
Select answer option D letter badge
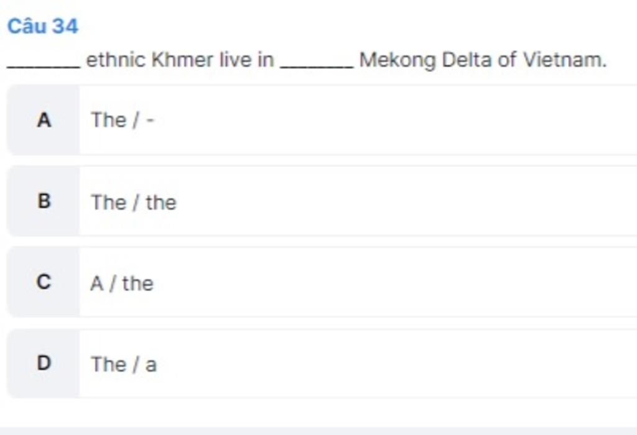(x=44, y=364)
